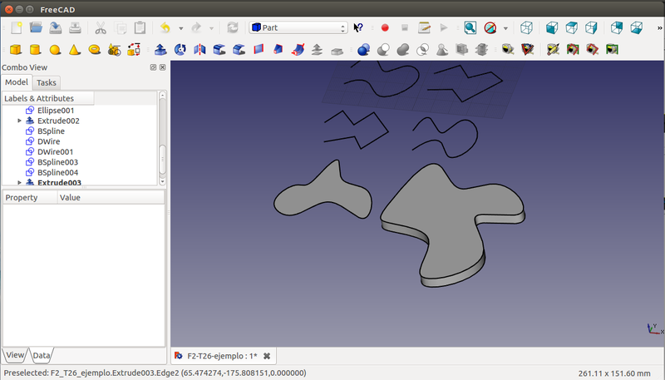Select DWire001 in the model tree
The image size is (665, 380).
[56, 151]
